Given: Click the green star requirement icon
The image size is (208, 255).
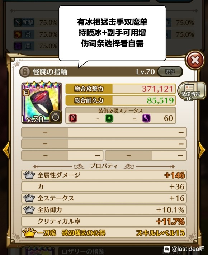Looking at the screenshot, I should click(109, 118).
